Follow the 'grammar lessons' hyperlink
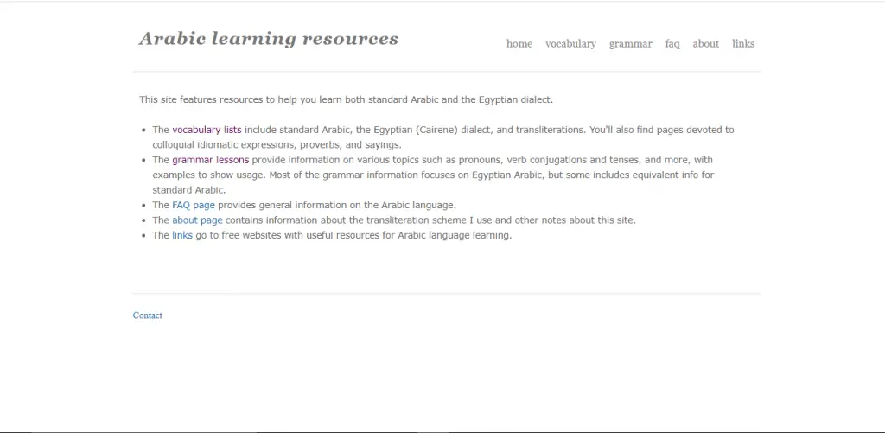 click(x=210, y=160)
